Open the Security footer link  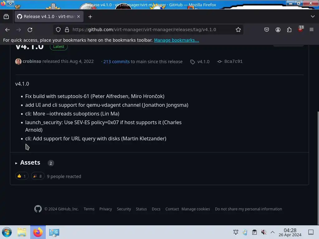point(124,209)
